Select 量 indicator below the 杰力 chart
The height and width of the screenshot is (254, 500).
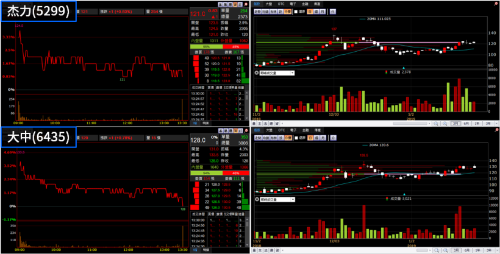pyautogui.click(x=254, y=123)
